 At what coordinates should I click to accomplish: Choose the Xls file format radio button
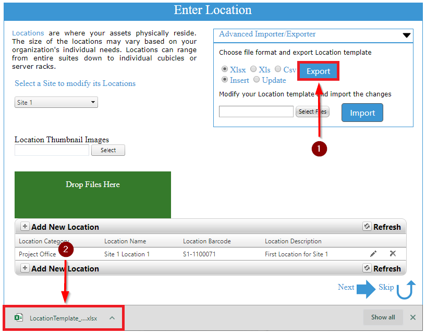253,69
